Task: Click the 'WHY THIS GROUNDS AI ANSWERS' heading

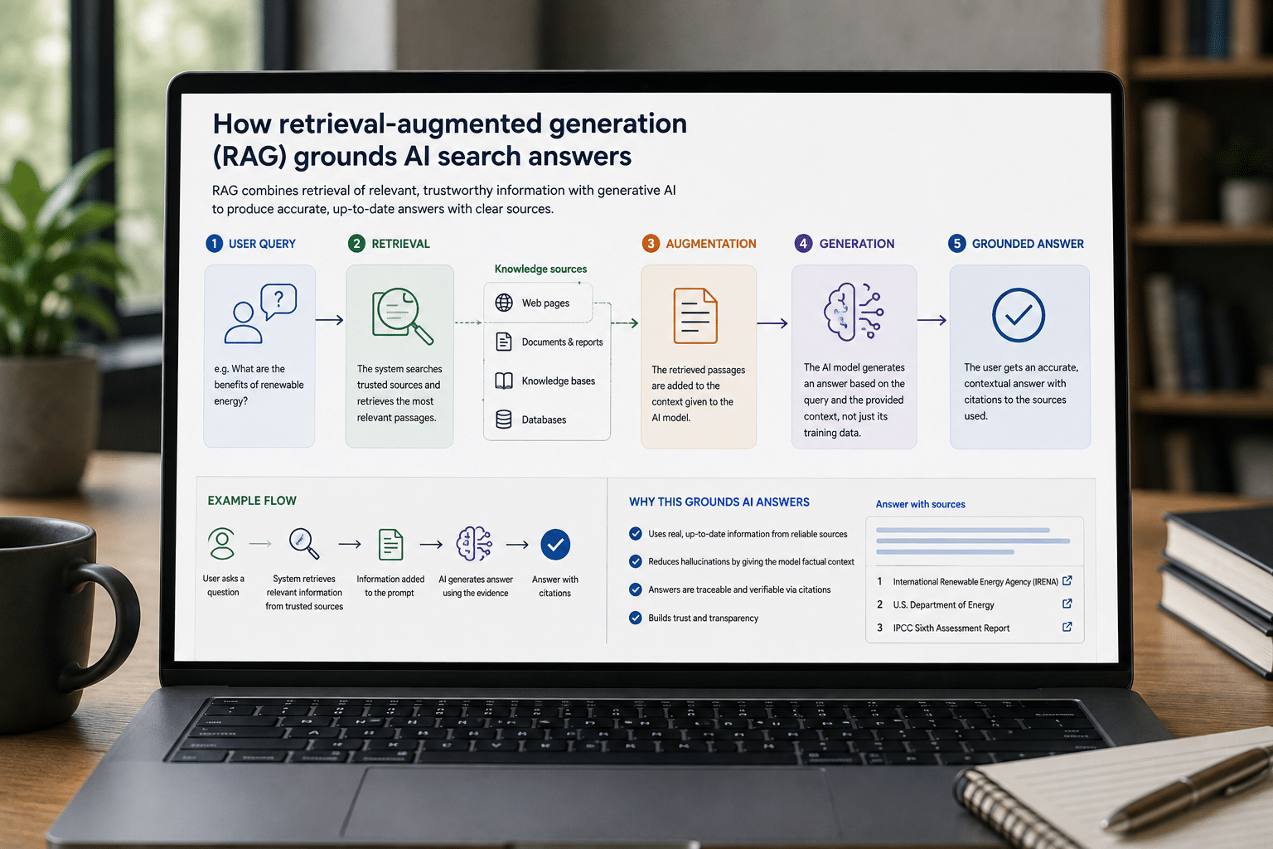Action: point(719,502)
